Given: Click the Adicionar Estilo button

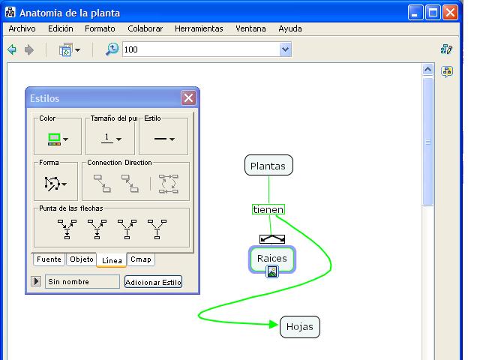Looking at the screenshot, I should click(x=153, y=282).
